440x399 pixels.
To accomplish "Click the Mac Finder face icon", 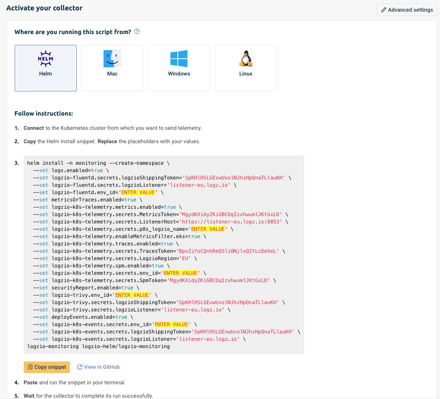I will [x=112, y=59].
